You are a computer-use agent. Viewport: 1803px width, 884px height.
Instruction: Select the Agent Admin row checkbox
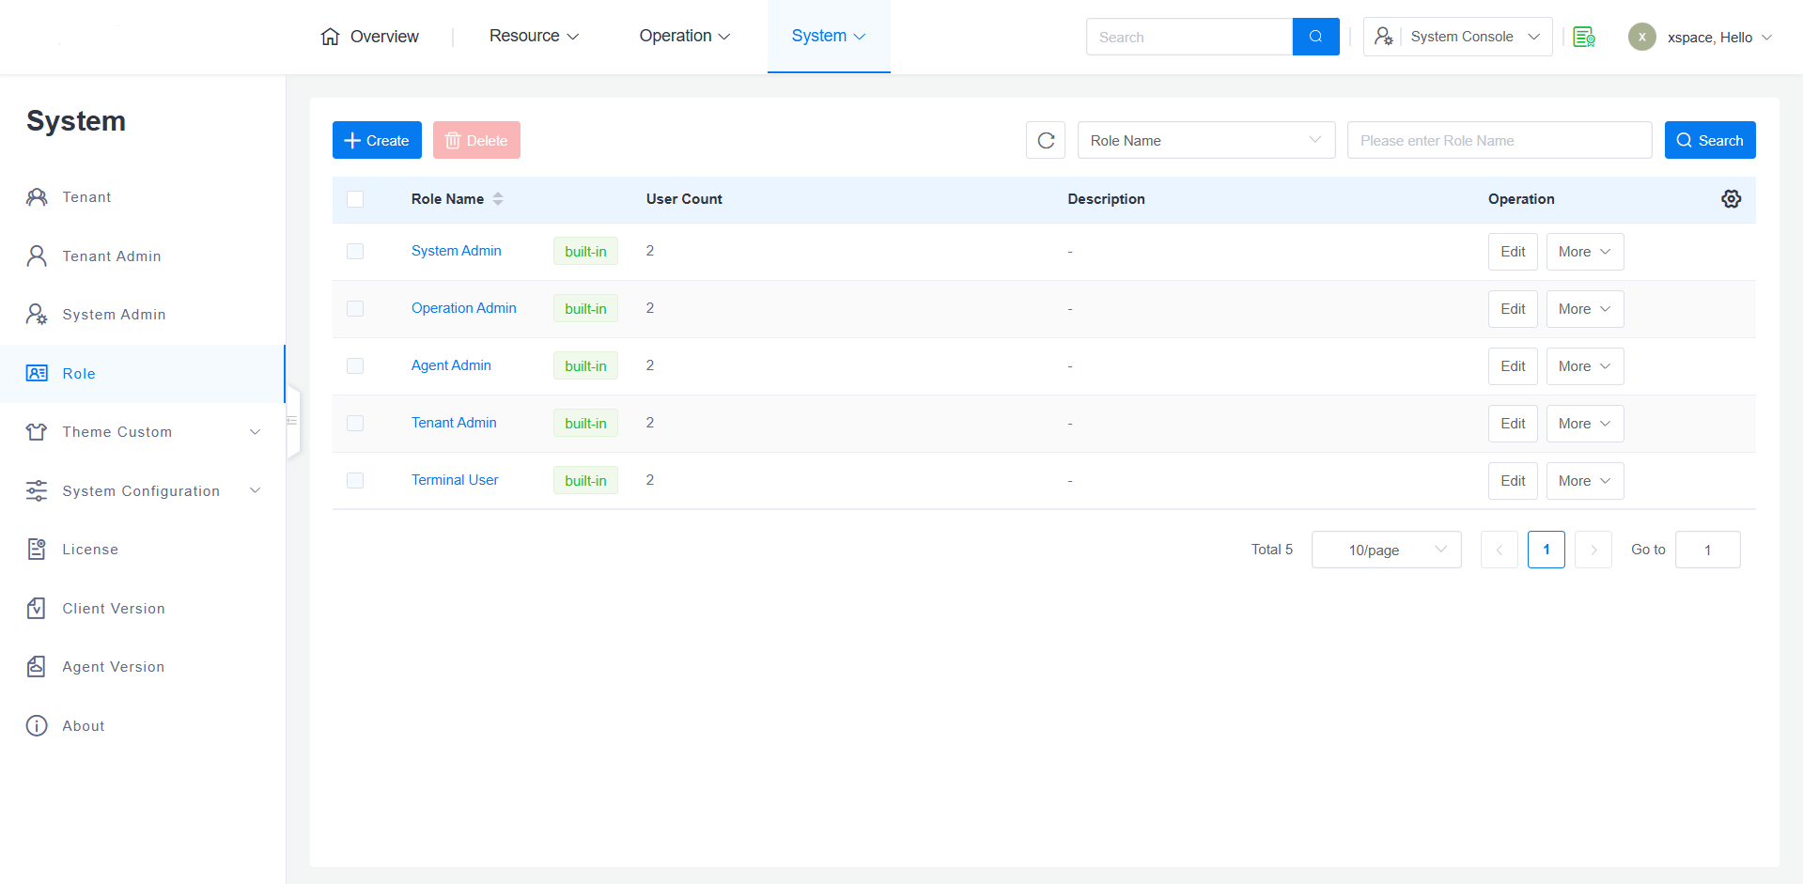pyautogui.click(x=355, y=366)
